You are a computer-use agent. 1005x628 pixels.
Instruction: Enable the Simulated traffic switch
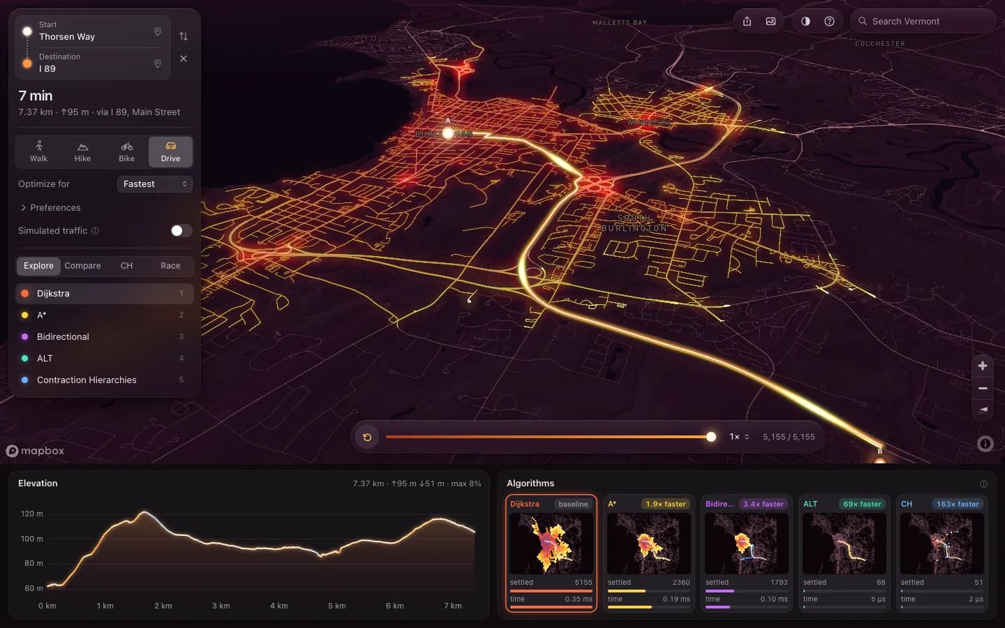click(181, 231)
